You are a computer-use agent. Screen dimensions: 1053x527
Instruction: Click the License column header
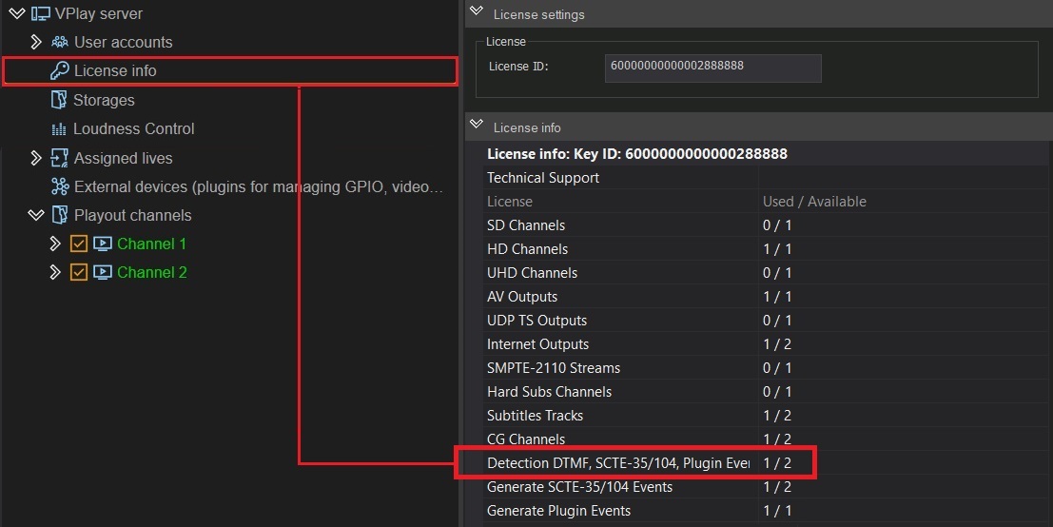coord(510,202)
